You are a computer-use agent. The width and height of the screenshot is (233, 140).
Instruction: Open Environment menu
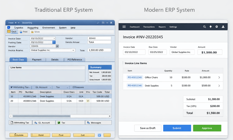pos(49,27)
